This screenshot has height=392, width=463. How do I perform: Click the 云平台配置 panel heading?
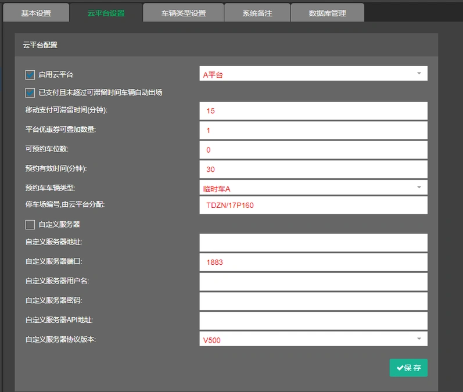click(x=40, y=45)
